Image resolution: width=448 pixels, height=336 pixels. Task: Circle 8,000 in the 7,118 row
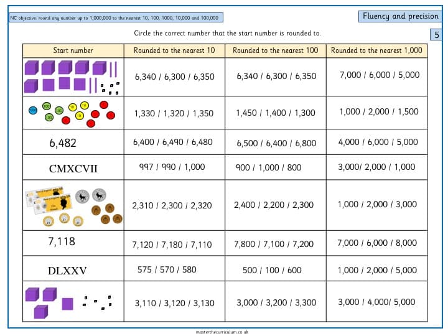coord(406,243)
